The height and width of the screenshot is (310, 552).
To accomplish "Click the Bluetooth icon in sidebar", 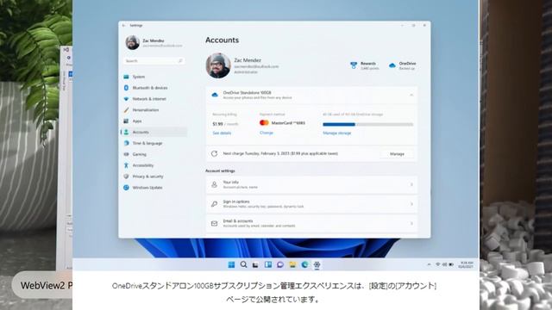I will pos(126,88).
